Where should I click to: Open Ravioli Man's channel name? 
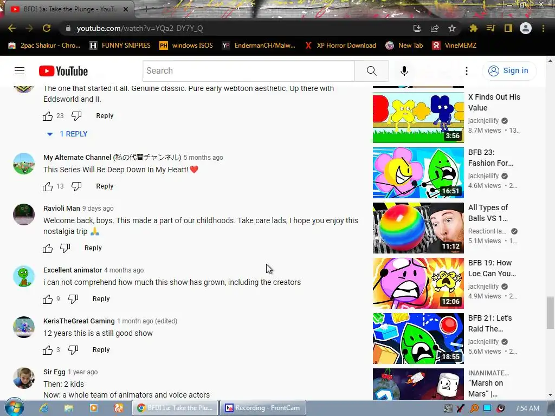tap(62, 209)
